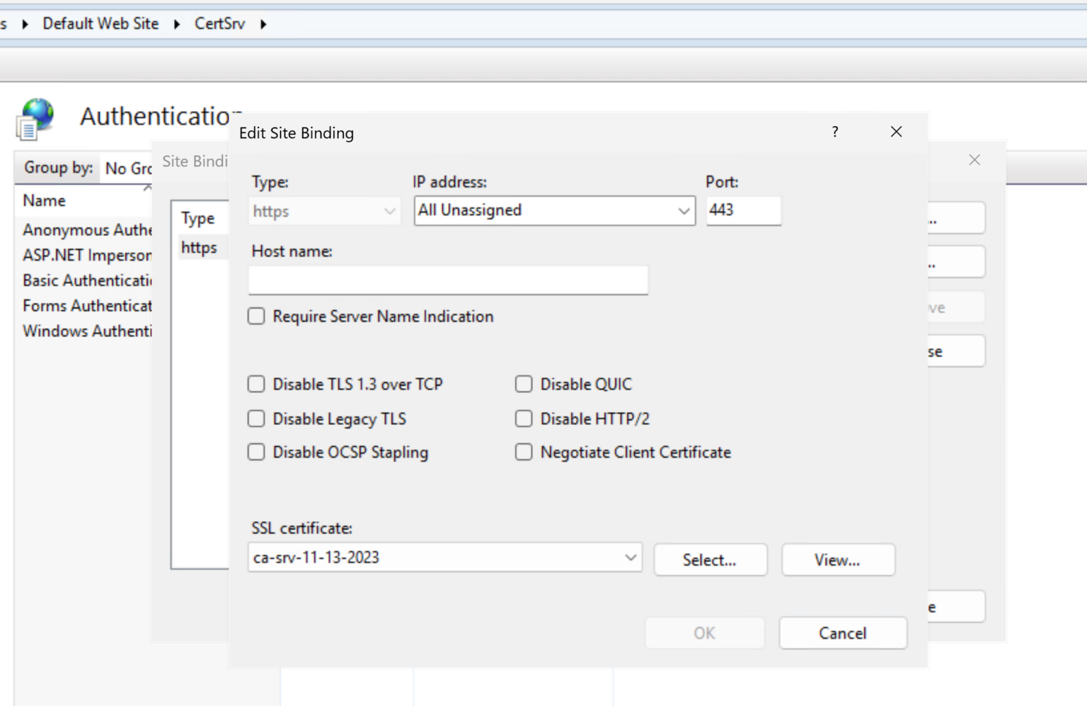The image size is (1087, 706).
Task: Enable Disable Legacy TLS
Action: tap(256, 419)
